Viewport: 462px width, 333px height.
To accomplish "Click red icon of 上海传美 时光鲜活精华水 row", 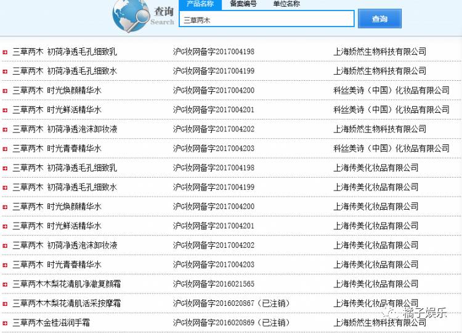I will click(5, 226).
